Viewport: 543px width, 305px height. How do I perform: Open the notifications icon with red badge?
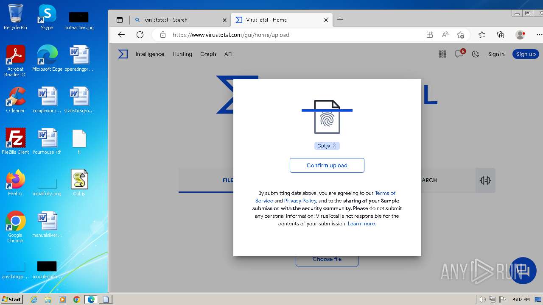point(459,53)
